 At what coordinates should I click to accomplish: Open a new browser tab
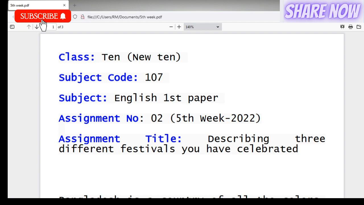click(x=75, y=5)
